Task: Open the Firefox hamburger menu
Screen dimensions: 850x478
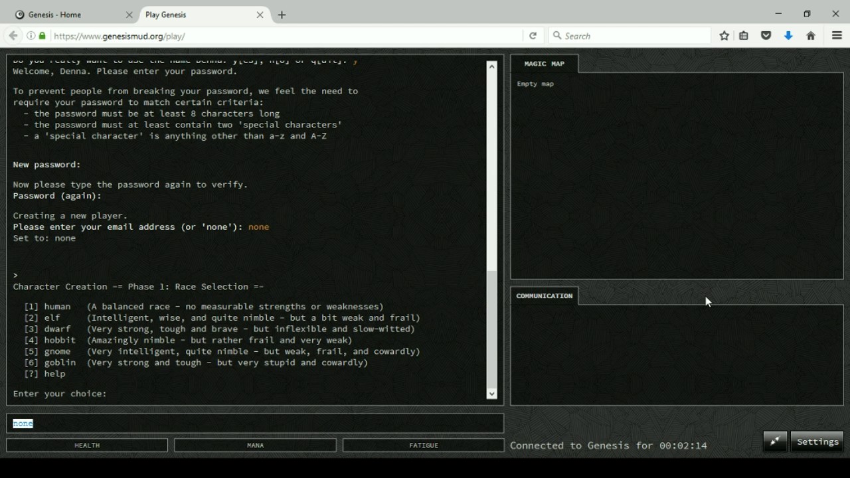Action: click(837, 36)
